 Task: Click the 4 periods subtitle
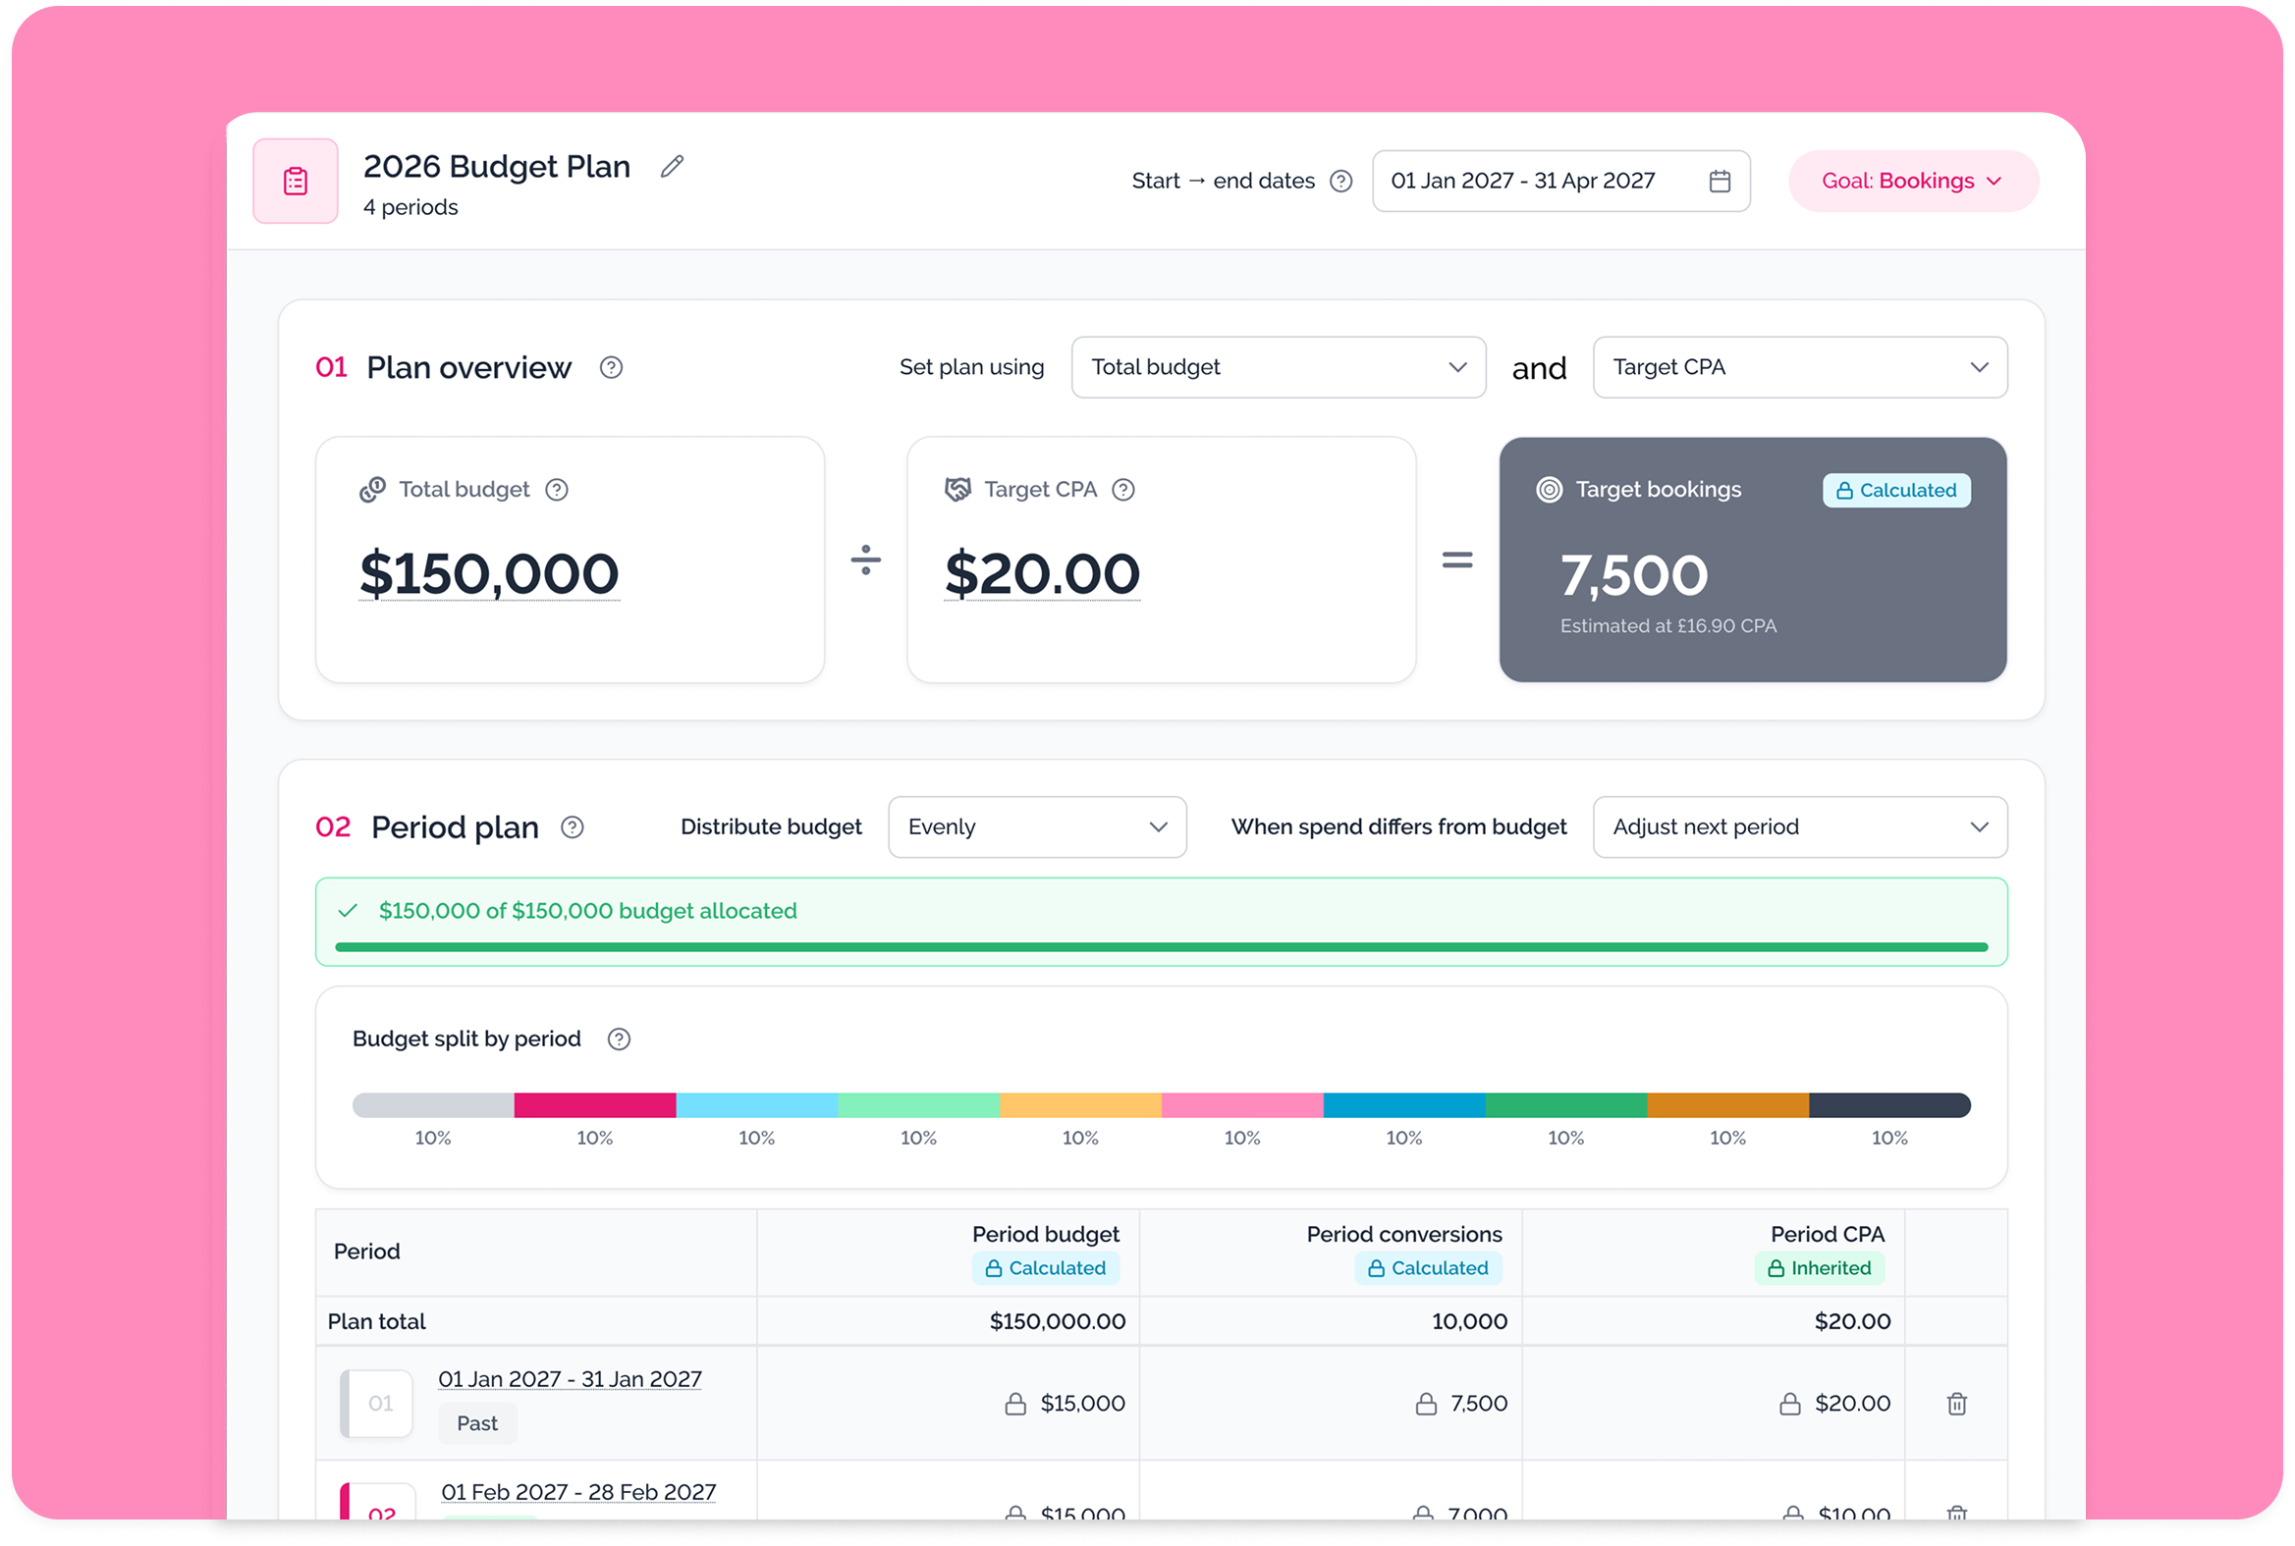(410, 207)
